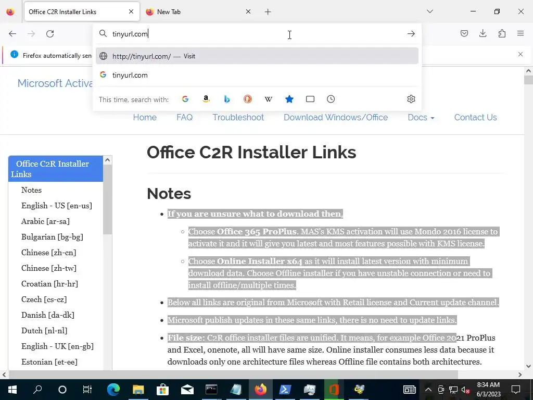The height and width of the screenshot is (400, 533).
Task: Open the Extensions menu
Action: coord(502,33)
